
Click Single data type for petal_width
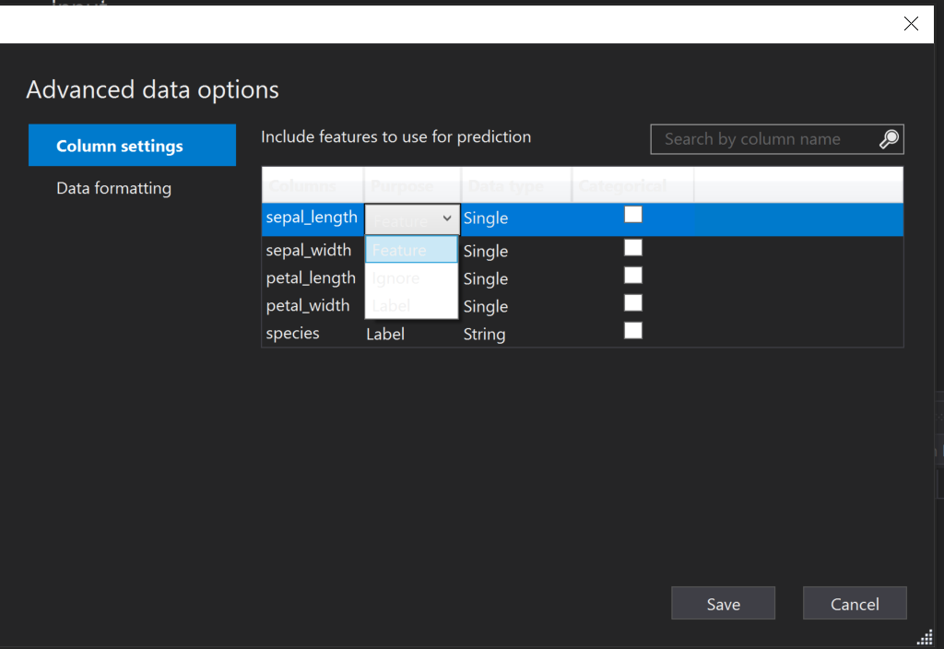485,306
